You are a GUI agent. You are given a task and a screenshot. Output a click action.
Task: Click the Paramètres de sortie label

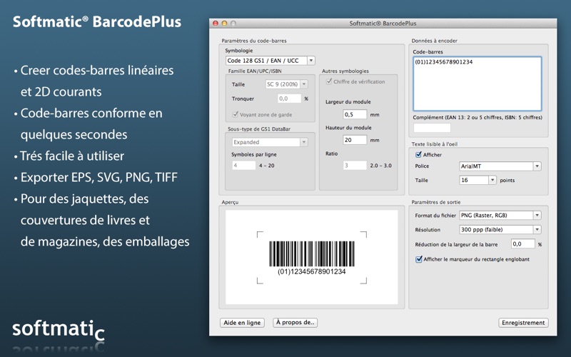[x=436, y=202]
